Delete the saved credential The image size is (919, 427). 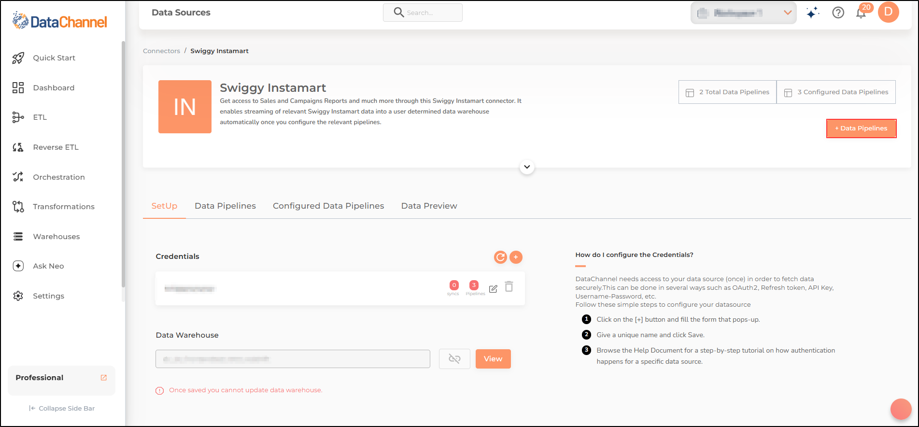click(509, 287)
